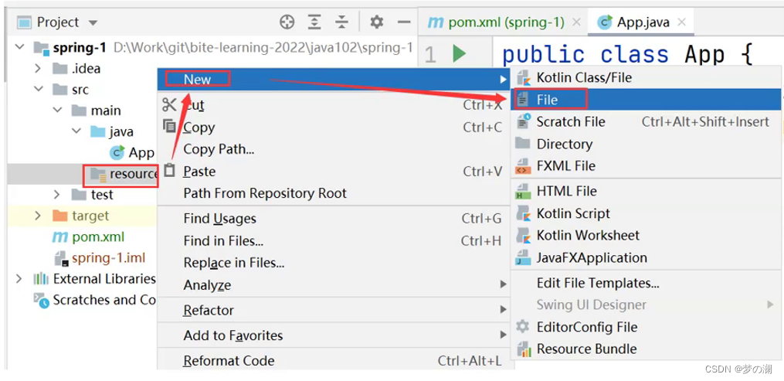
Task: Expand the test folder
Action: (57, 195)
